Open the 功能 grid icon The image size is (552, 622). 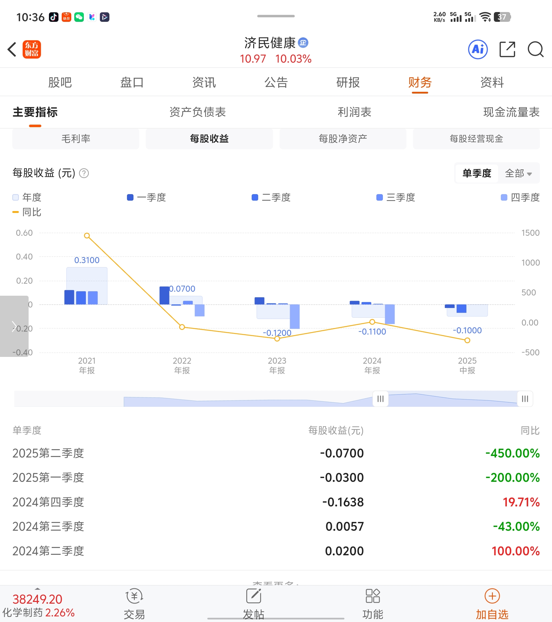[373, 596]
